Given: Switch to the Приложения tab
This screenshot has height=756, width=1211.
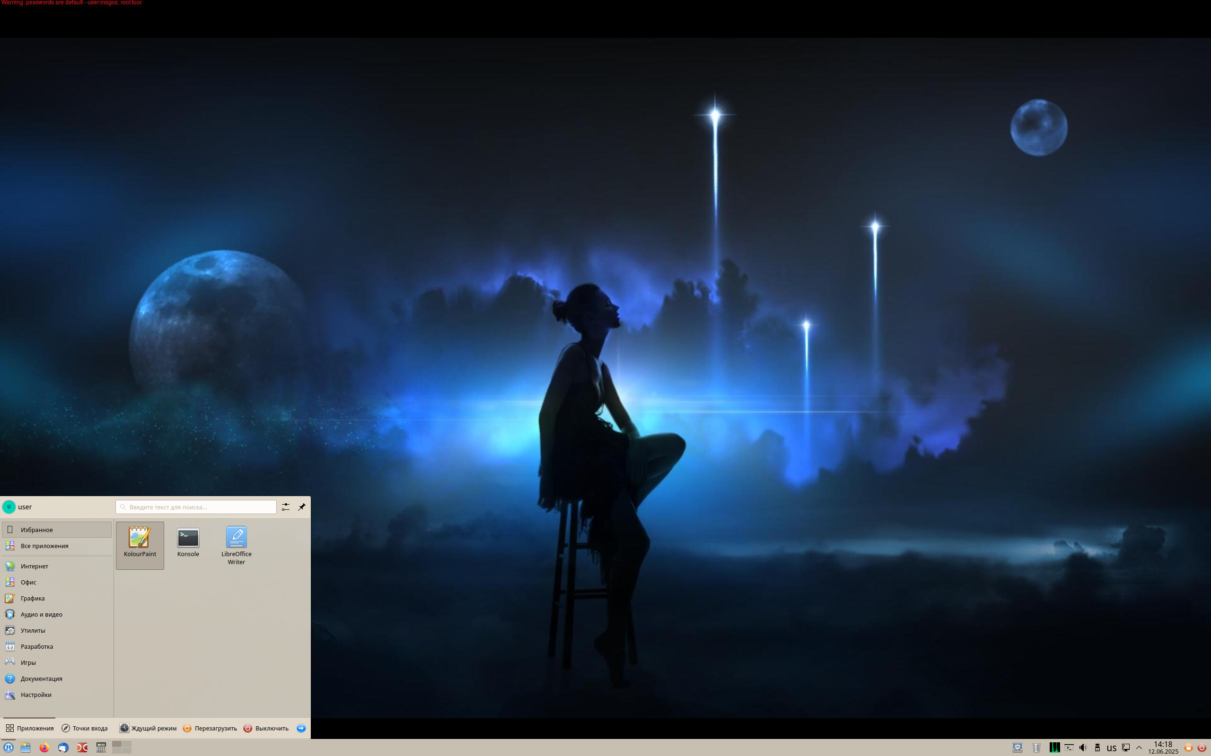Looking at the screenshot, I should pos(29,729).
